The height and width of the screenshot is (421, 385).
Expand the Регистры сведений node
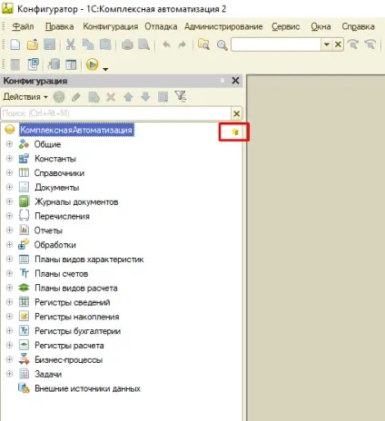[x=9, y=302]
